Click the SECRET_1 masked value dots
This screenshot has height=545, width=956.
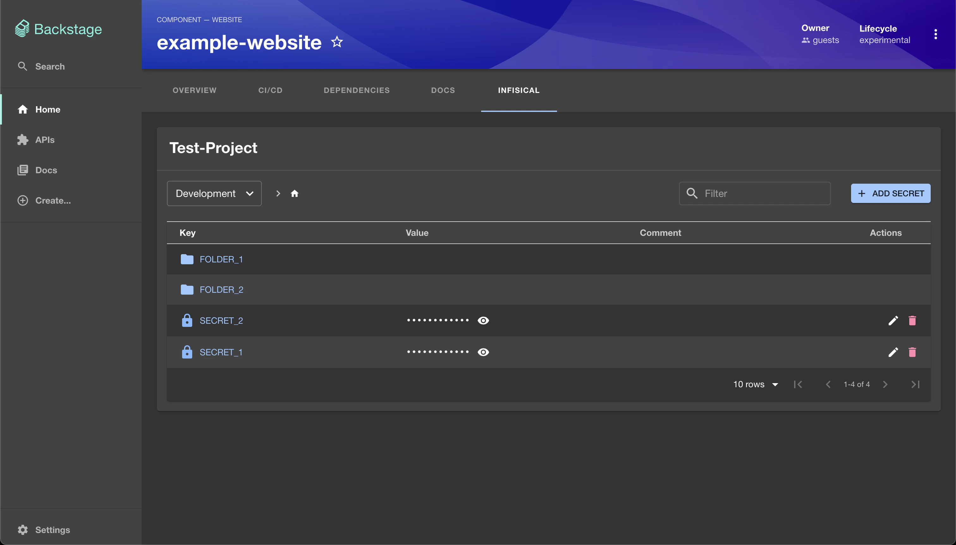(x=438, y=352)
